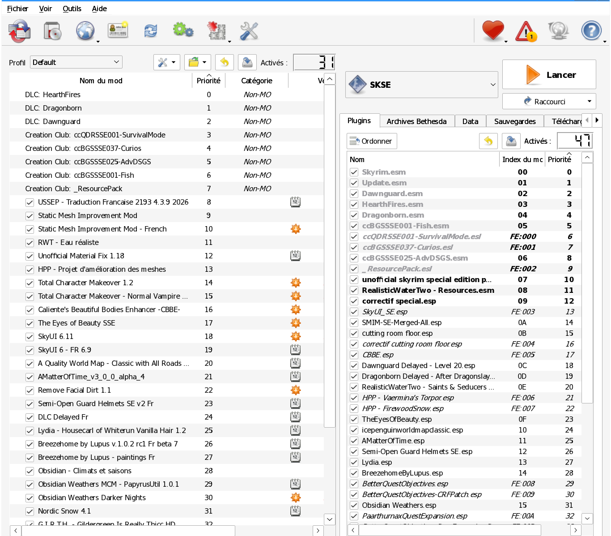Click the profiles ID card icon

tap(118, 30)
